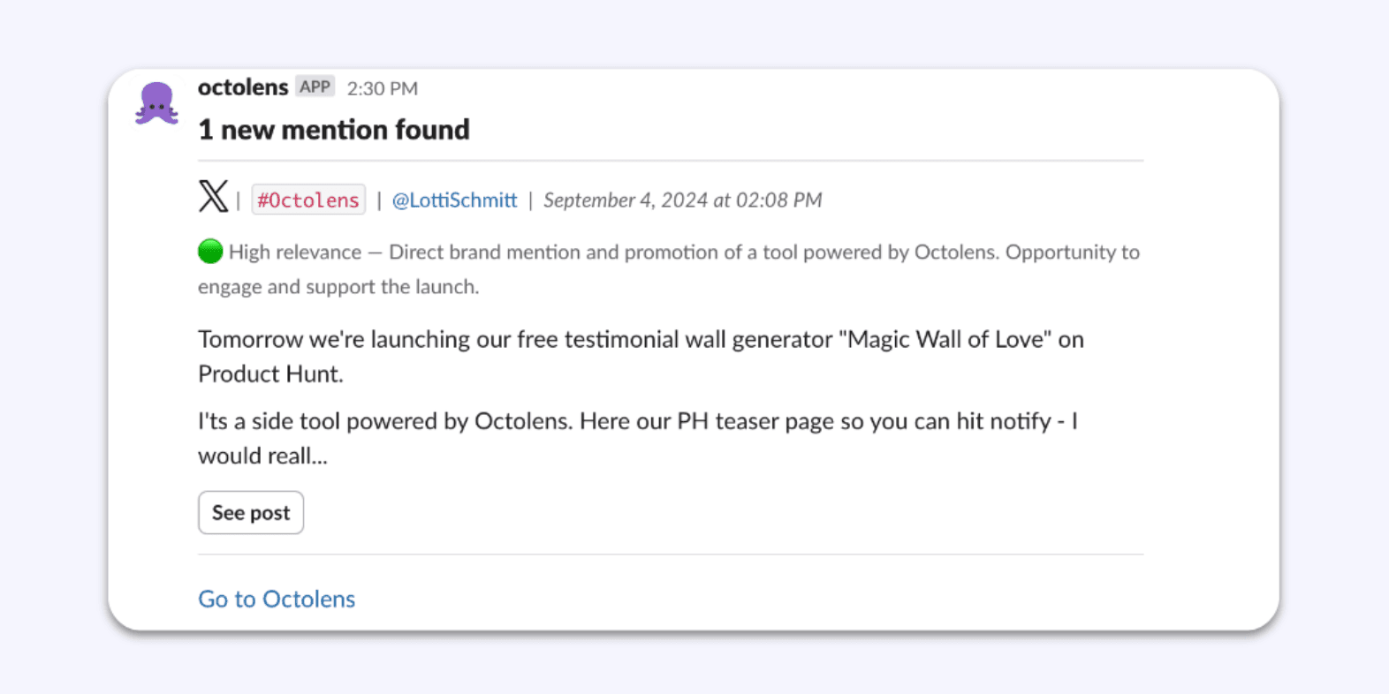Image resolution: width=1389 pixels, height=694 pixels.
Task: Click the purple octopus Octolens app icon
Action: [x=156, y=102]
